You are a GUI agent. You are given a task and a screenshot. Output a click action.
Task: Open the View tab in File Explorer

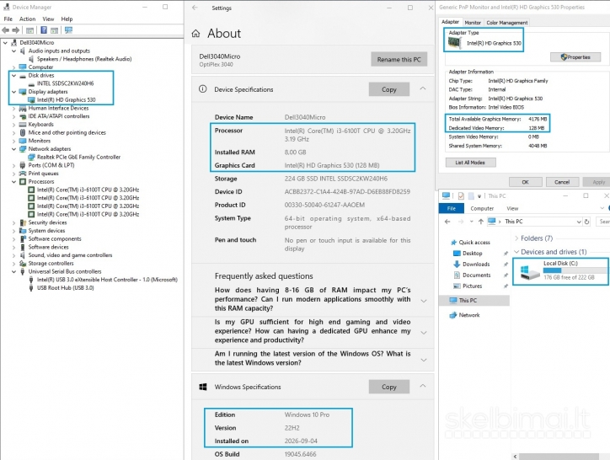click(x=512, y=208)
